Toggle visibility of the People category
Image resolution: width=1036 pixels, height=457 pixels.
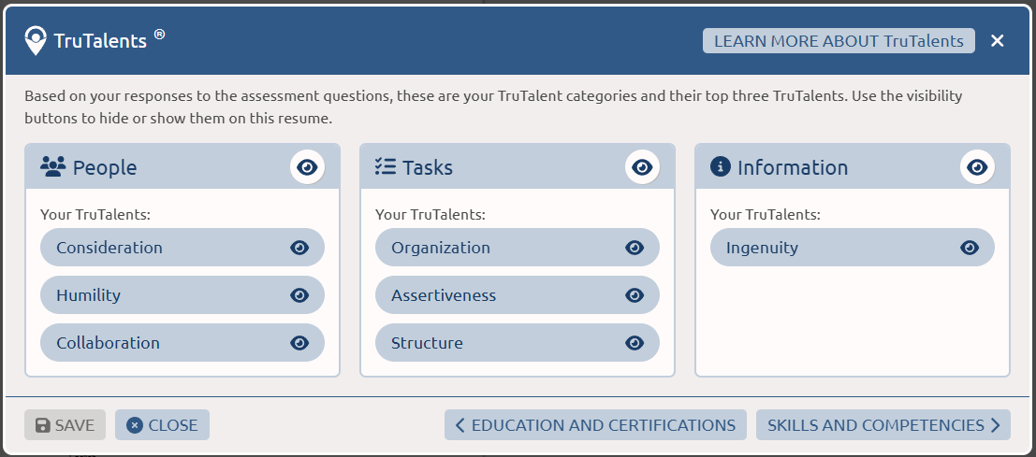[x=307, y=167]
